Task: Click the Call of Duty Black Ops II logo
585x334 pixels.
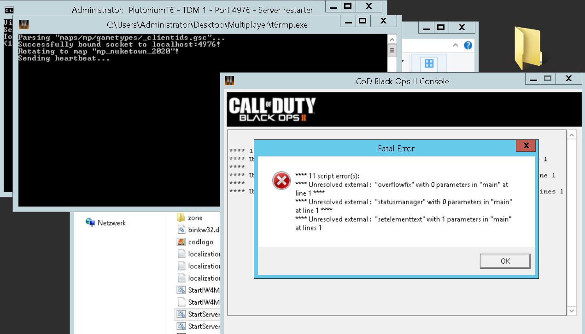Action: (x=272, y=109)
